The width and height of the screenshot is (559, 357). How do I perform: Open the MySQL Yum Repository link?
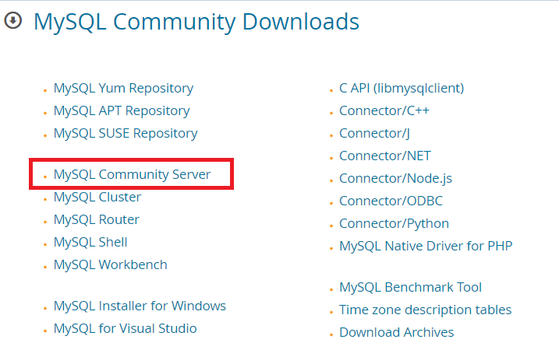click(123, 89)
